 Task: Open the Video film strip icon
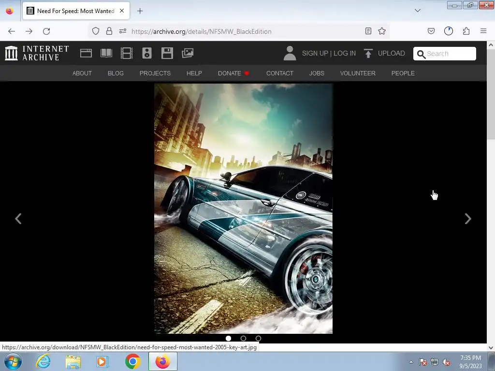point(127,53)
